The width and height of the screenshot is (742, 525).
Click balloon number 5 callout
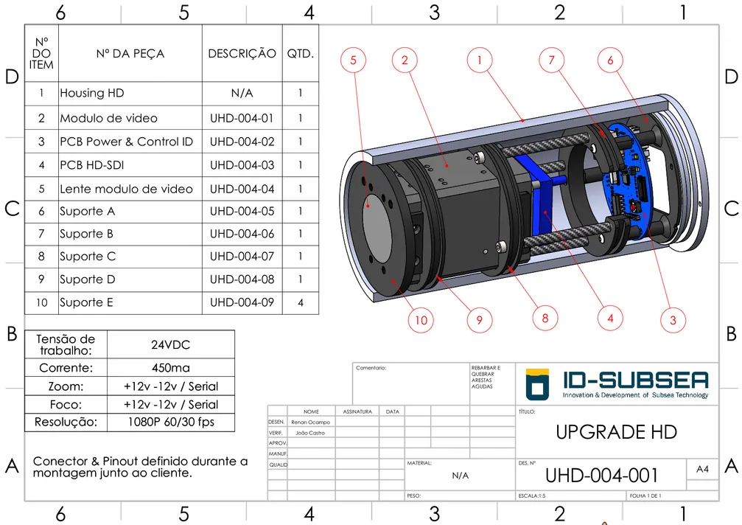pos(353,60)
